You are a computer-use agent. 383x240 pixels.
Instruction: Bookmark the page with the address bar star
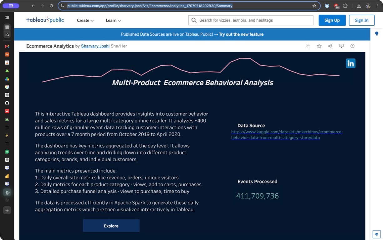314,6
